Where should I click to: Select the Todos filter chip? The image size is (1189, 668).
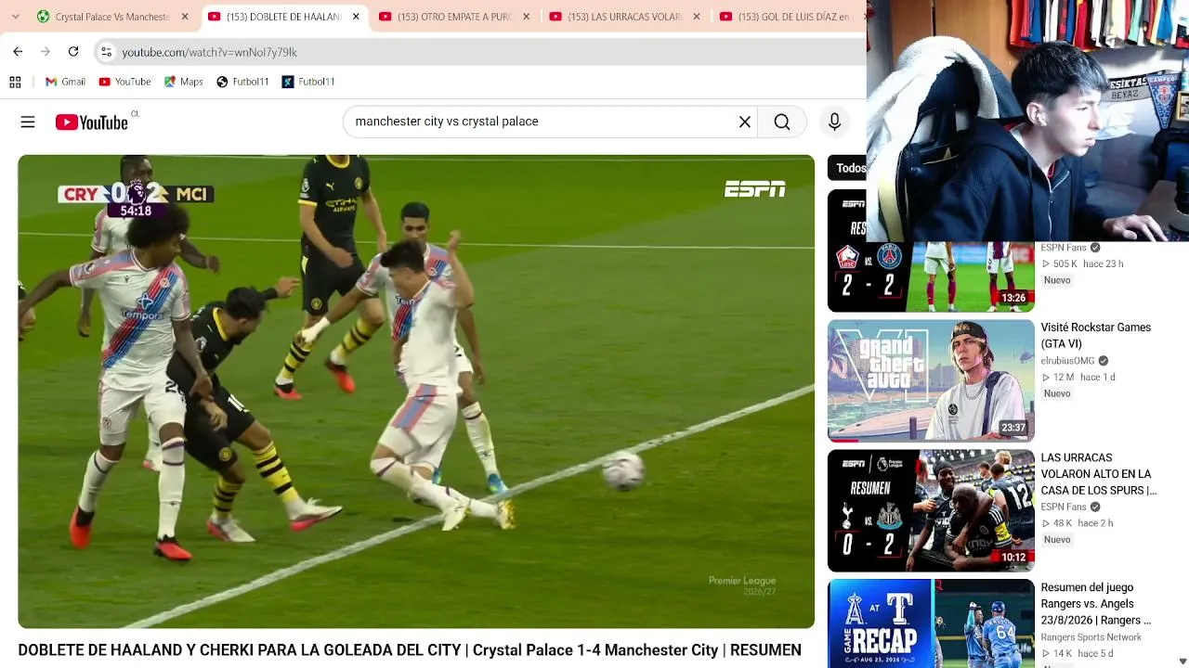point(849,168)
